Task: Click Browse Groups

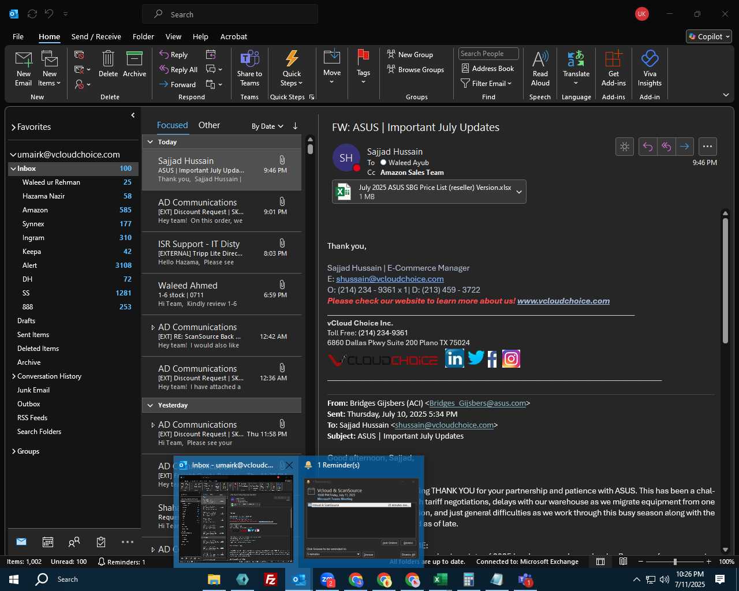Action: pyautogui.click(x=415, y=70)
